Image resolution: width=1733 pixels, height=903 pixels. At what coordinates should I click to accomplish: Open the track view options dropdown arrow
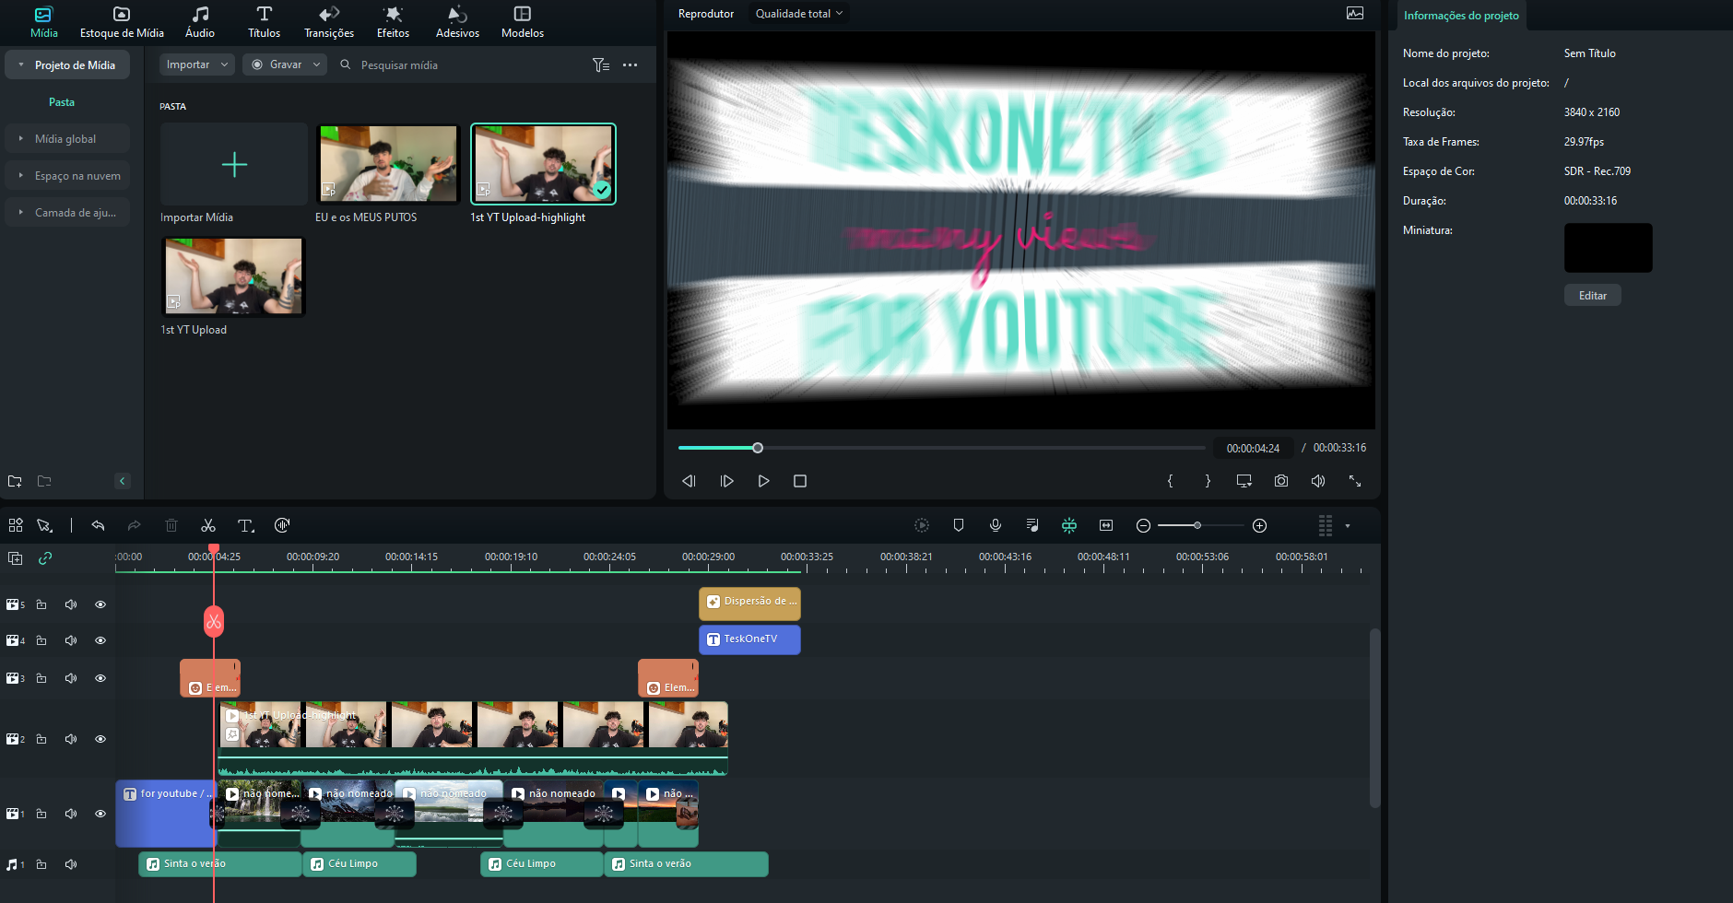pos(1348,526)
